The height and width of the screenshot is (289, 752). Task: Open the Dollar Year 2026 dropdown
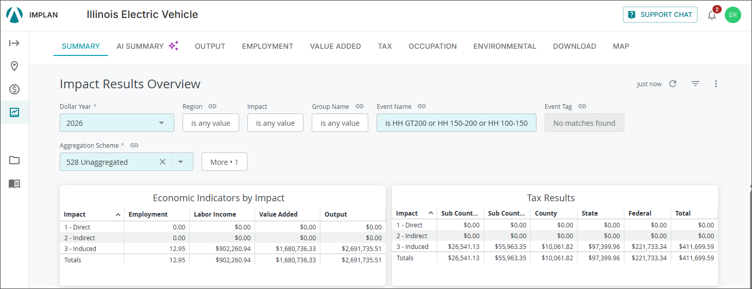(117, 123)
